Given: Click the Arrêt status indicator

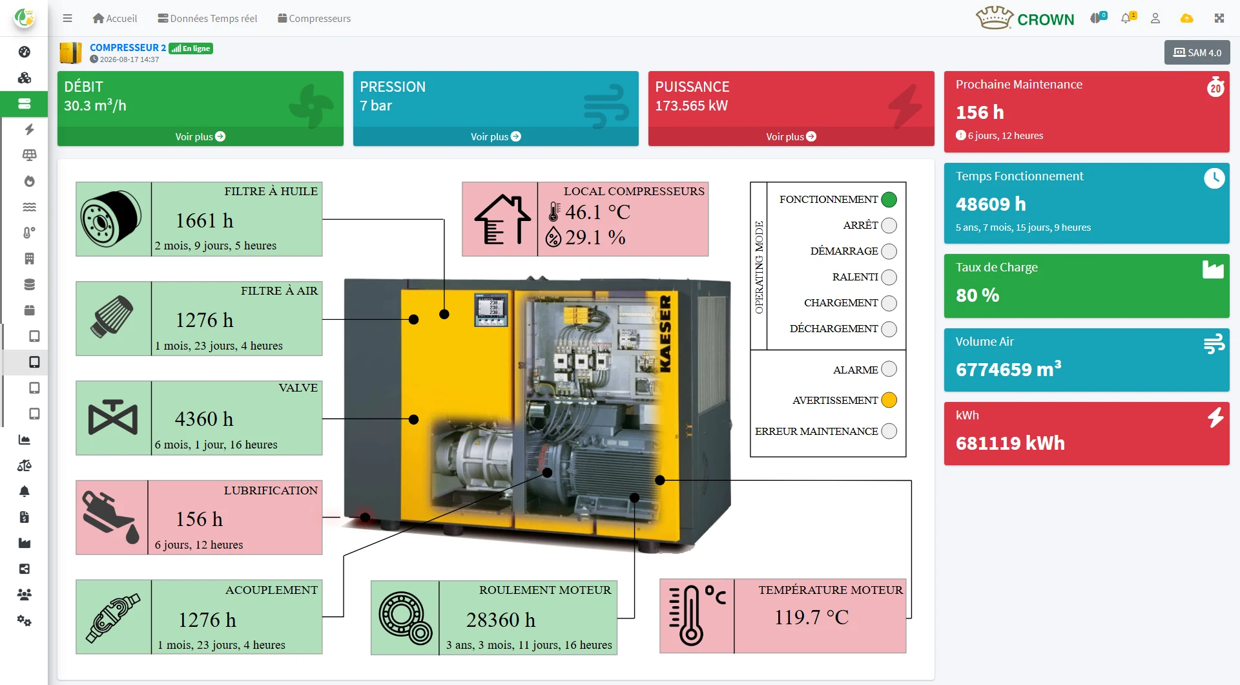Looking at the screenshot, I should 889,226.
